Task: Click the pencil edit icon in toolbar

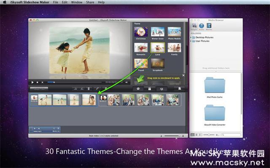Action: click(x=97, y=89)
